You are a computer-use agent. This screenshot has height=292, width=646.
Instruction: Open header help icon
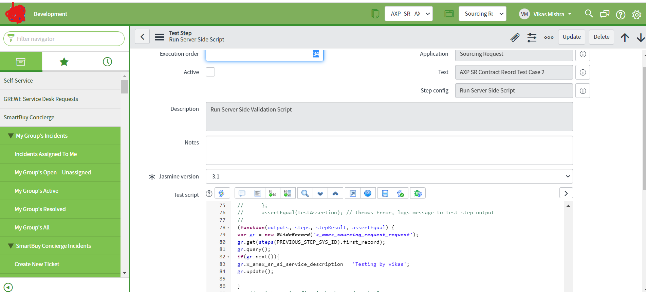click(x=621, y=15)
